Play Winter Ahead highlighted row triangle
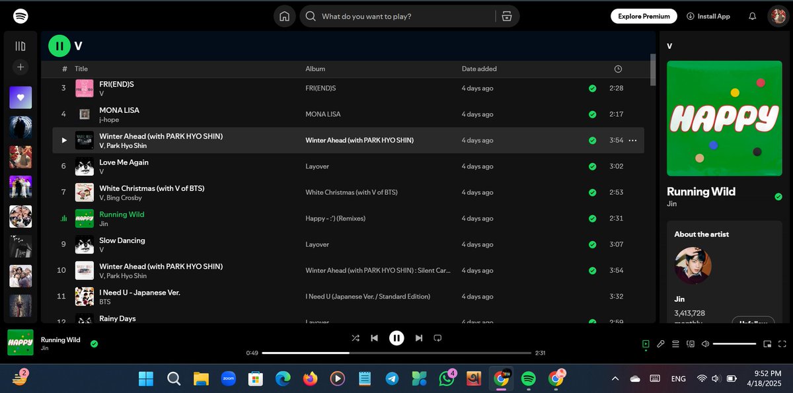 [64, 140]
